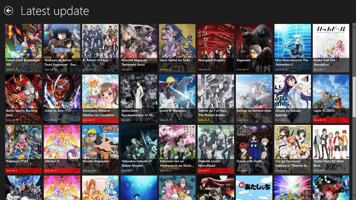Viewport: 356px width, 200px height.
Task: Open Subete ga F ni Naru tile
Action: point(216,99)
